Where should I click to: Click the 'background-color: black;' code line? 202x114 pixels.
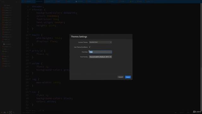pos(54,98)
